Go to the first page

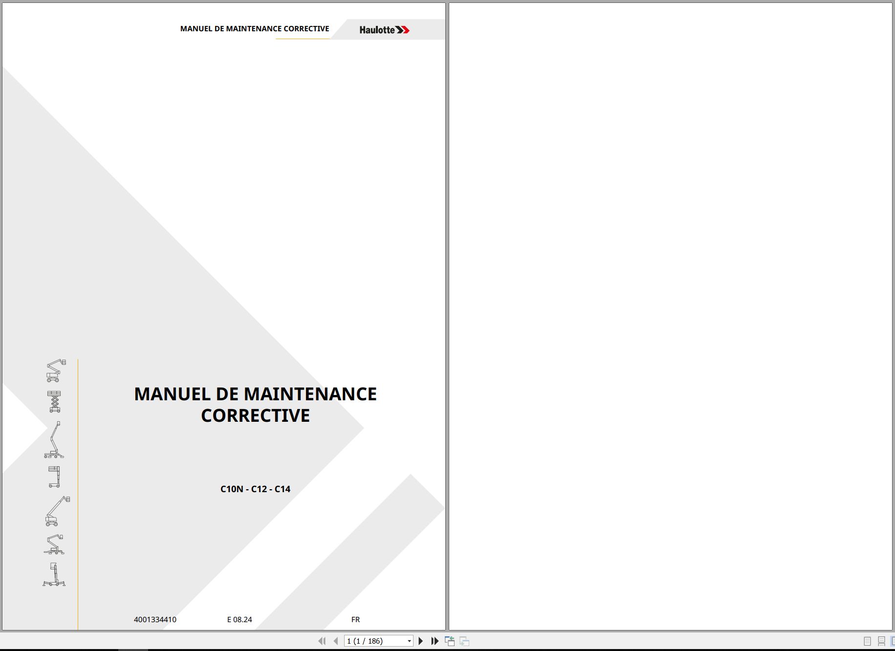322,641
